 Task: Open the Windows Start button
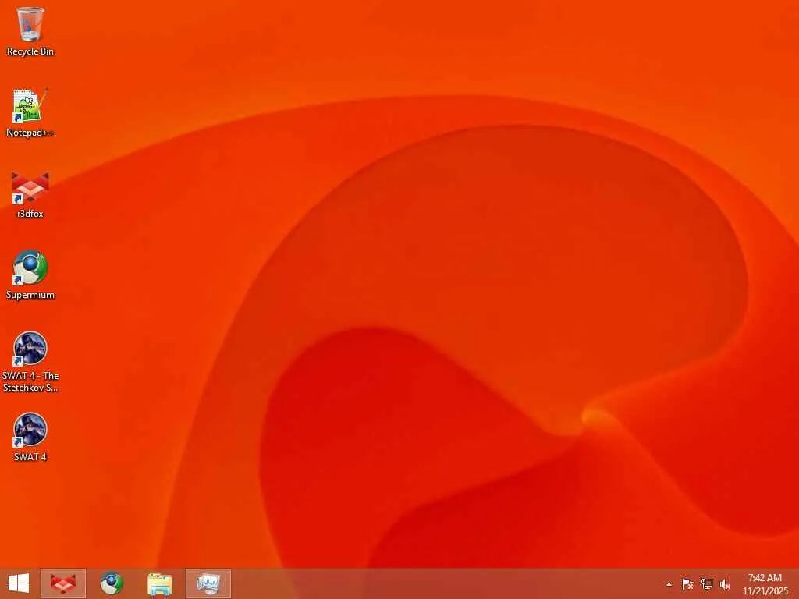[19, 583]
